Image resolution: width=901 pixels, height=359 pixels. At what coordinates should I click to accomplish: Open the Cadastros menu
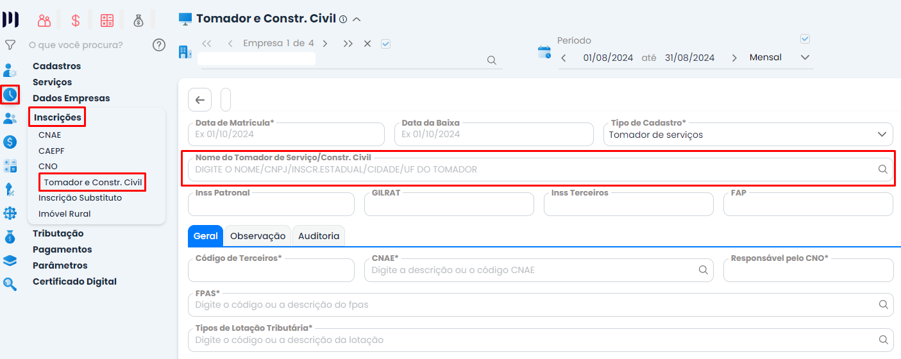(57, 66)
